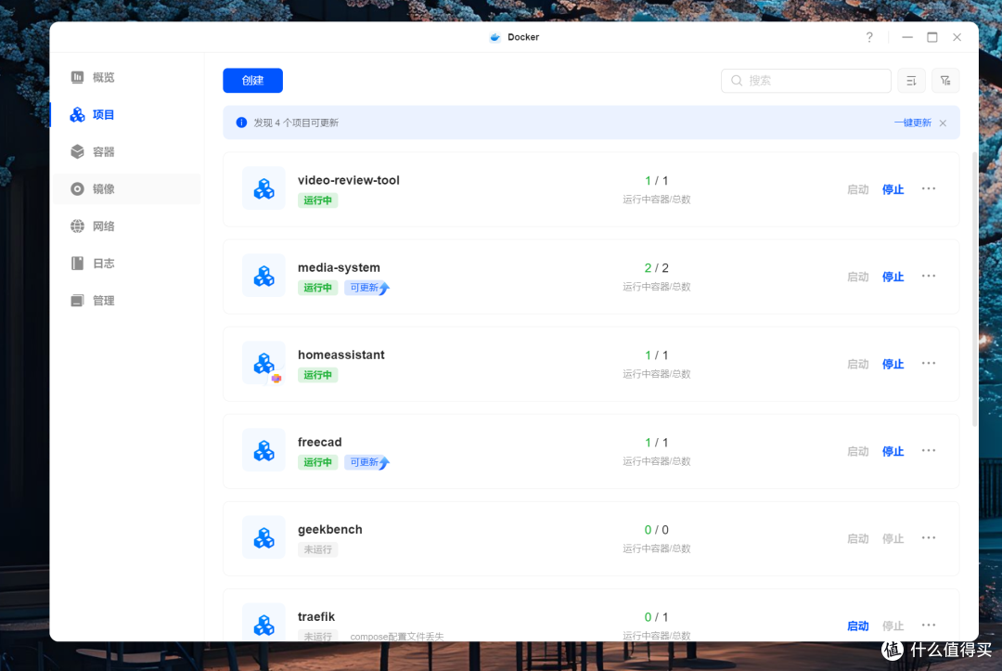
Task: Click the video-review-tool project icon
Action: click(x=263, y=188)
